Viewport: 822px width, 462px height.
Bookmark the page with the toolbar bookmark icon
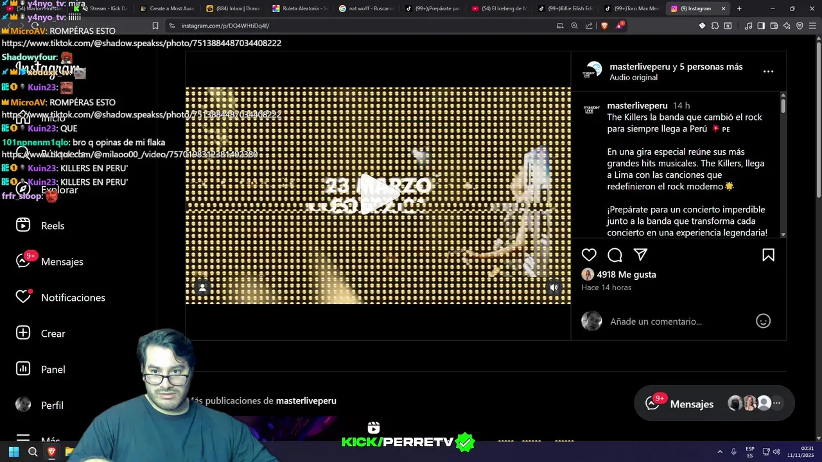(x=155, y=26)
